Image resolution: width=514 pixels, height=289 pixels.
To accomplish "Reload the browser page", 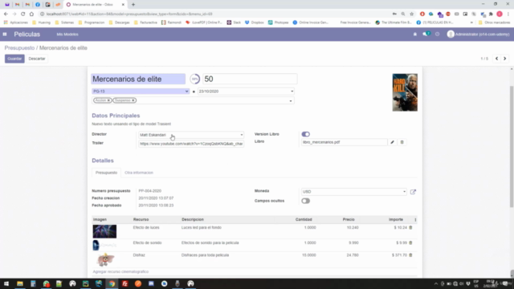I will tap(22, 14).
